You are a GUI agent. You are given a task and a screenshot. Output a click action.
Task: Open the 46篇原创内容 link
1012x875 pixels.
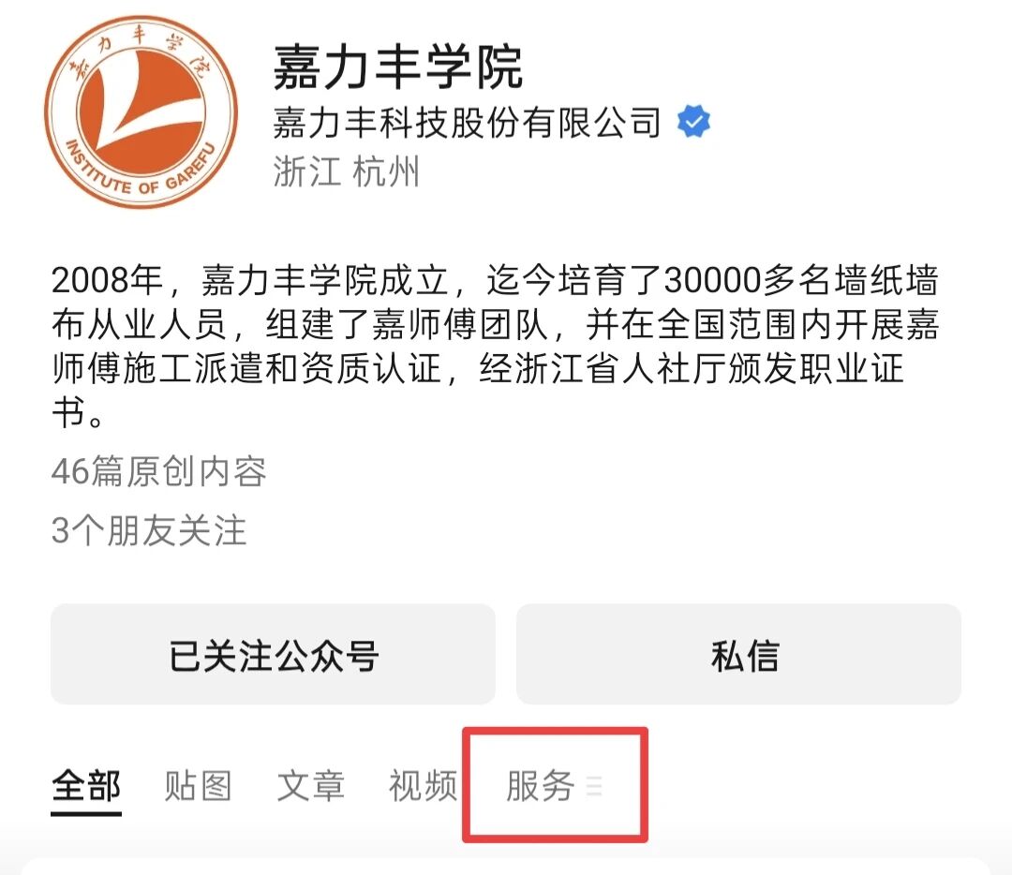[158, 472]
